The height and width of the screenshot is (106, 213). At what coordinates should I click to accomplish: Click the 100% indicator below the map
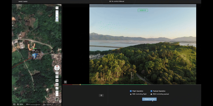20,104
